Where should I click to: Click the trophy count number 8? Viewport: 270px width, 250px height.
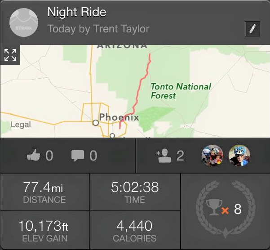tap(238, 209)
